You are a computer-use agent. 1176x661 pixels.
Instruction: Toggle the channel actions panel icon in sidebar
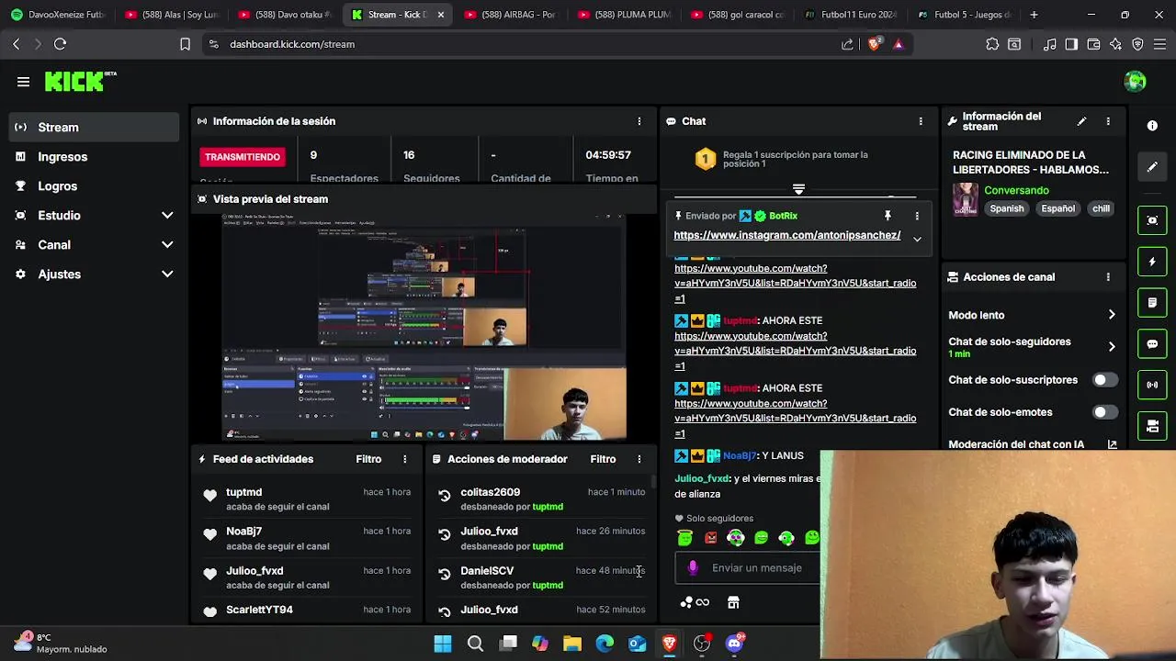(1152, 426)
